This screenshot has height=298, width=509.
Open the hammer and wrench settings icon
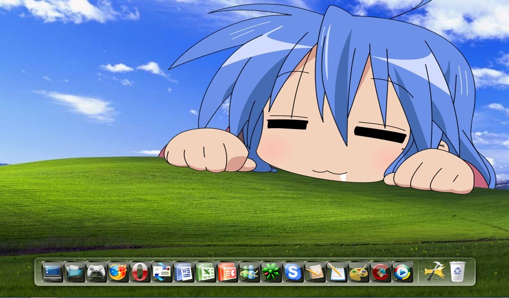[x=434, y=271]
